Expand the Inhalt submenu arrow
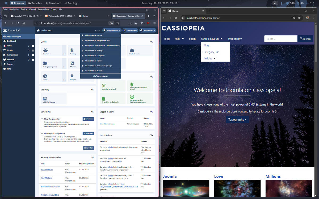 (29, 46)
